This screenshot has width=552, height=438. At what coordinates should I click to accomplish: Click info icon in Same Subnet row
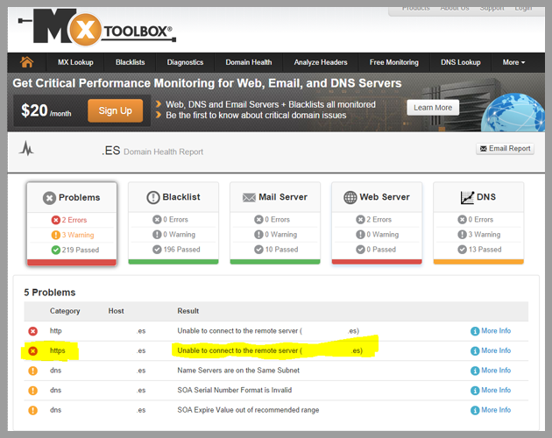(475, 371)
